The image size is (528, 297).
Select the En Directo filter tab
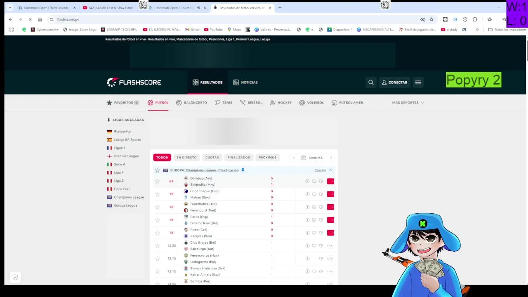click(186, 158)
